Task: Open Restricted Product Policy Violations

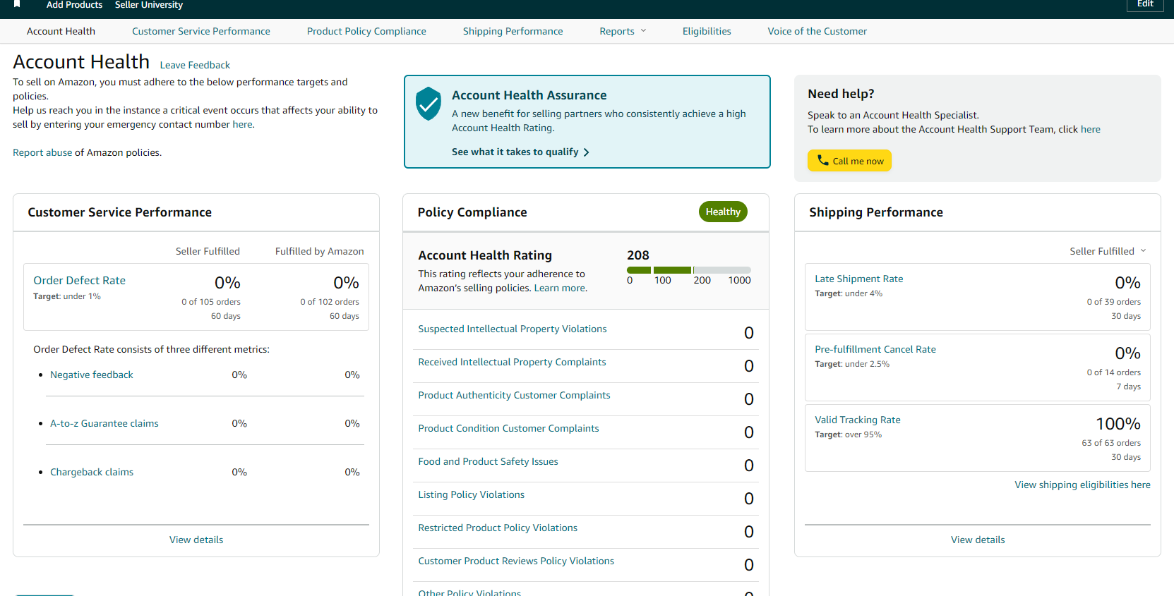Action: (x=498, y=528)
